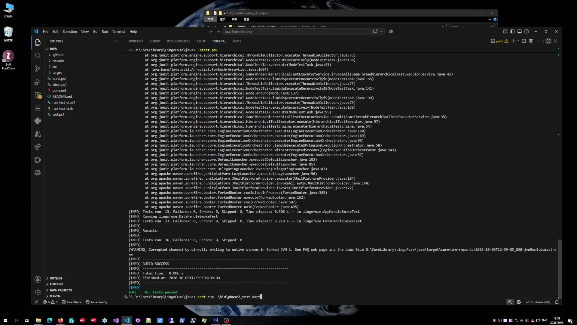Toggle secondary side bar visibility

click(527, 32)
